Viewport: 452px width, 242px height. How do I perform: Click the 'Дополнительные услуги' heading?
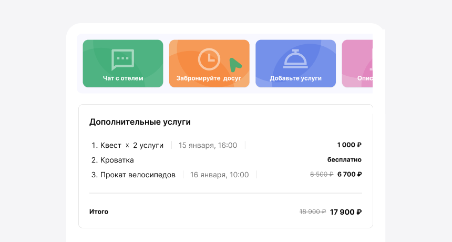(140, 122)
